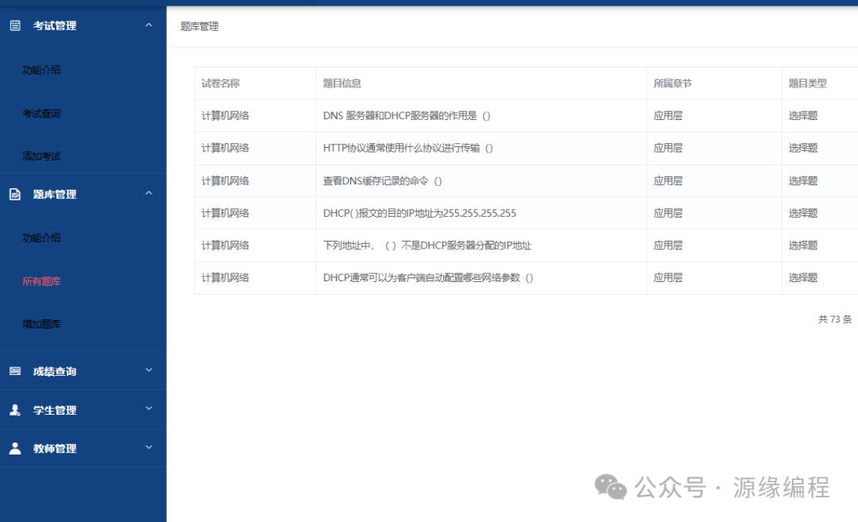Screen dimensions: 858x522
Task: Click the 题目类型 column header
Action: click(x=808, y=83)
